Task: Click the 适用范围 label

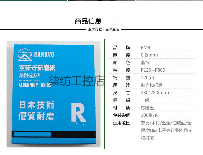Action: coord(122,123)
